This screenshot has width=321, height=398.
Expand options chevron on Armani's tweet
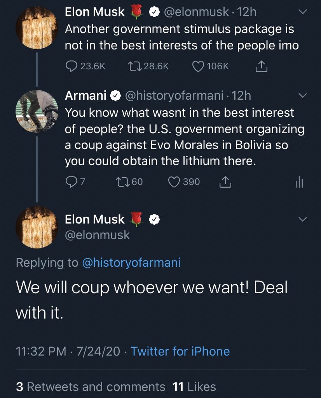pos(302,95)
